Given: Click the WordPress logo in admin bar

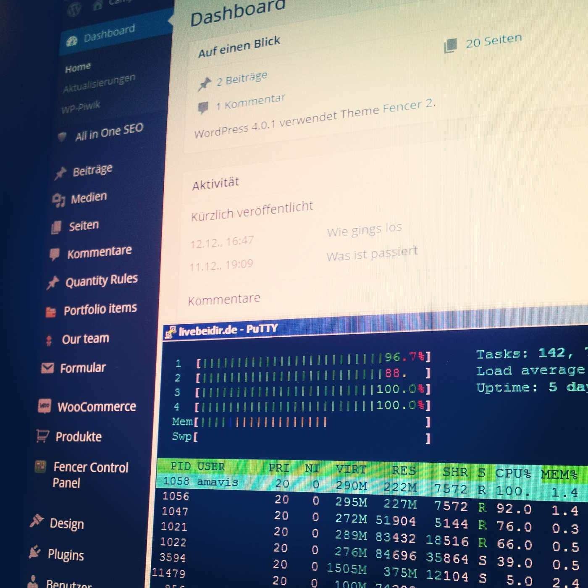Looking at the screenshot, I should [x=74, y=9].
